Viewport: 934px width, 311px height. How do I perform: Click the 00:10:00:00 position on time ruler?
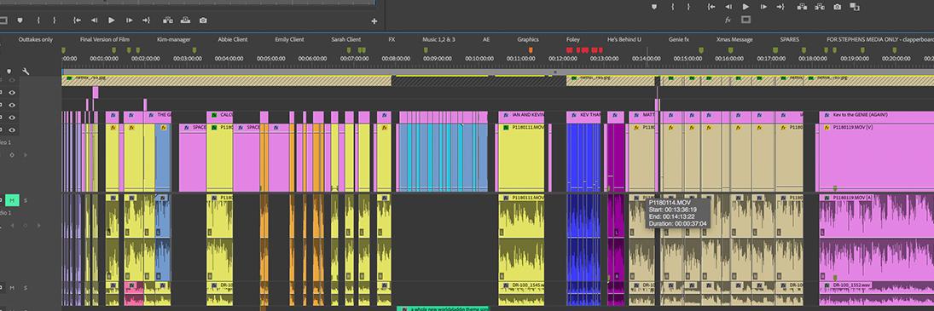479,58
